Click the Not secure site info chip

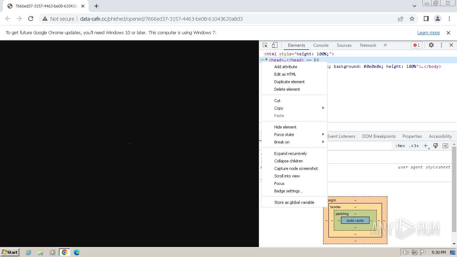tap(58, 19)
